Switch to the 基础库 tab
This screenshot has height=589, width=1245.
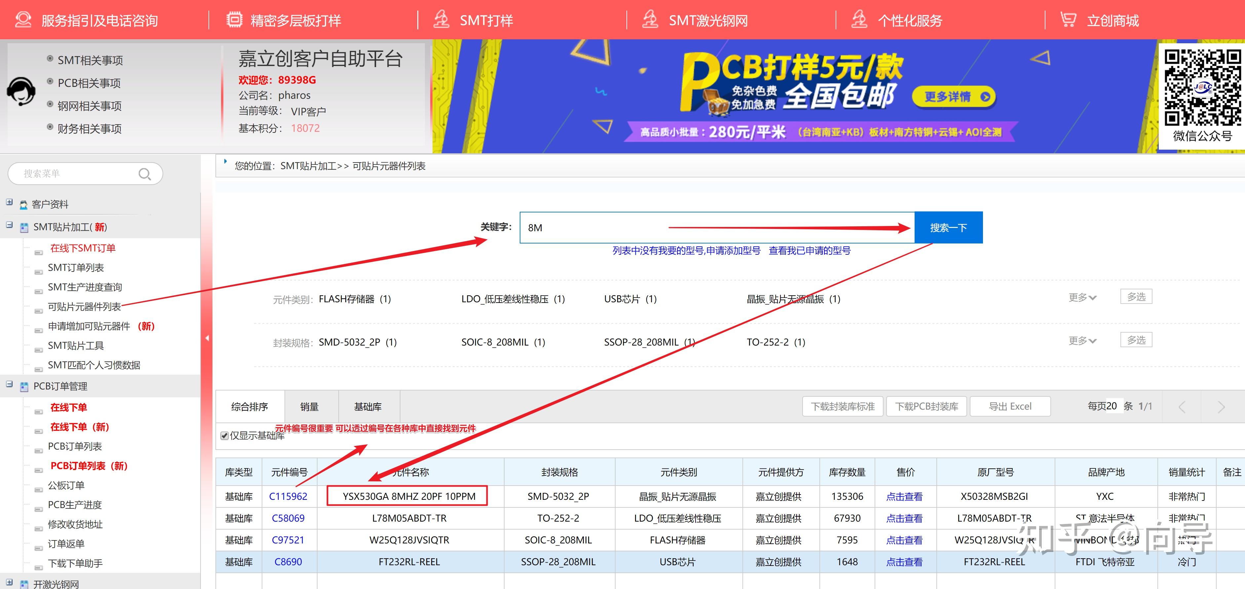(x=368, y=407)
